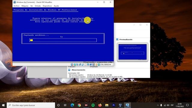Click the CTRL DERECHA host key label
This screenshot has height=108, width=192.
106,64
